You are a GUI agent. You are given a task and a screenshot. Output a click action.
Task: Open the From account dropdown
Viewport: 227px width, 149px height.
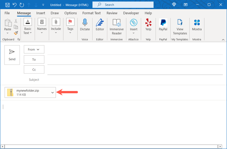point(34,49)
